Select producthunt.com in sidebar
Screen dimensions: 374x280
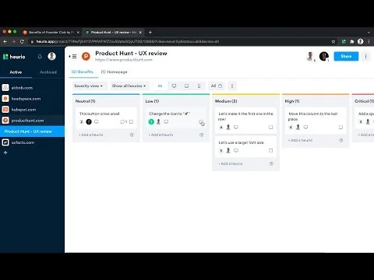click(32, 121)
